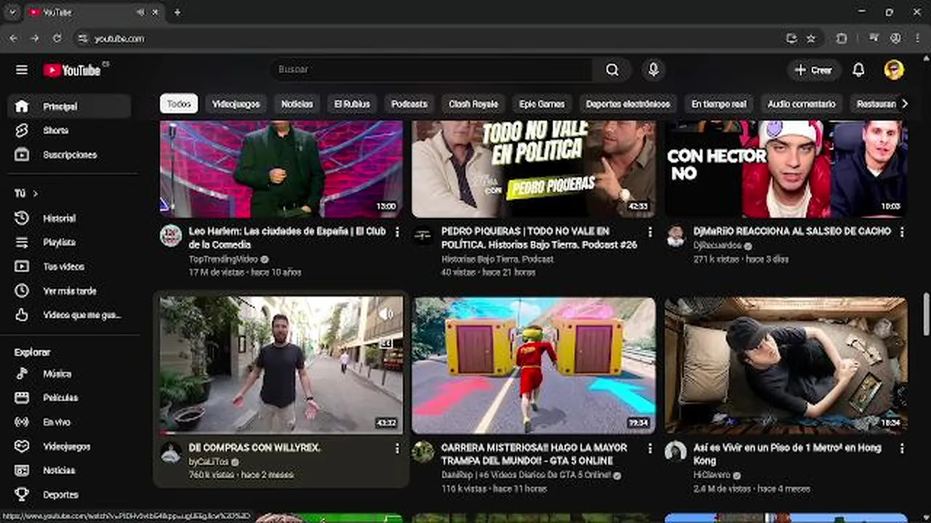Click the Crear button
The height and width of the screenshot is (523, 931).
[814, 70]
